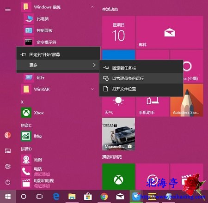Image resolution: width=208 pixels, height=203 pixels.
Task: Open the calendar tile showing 星期日 10
Action: pyautogui.click(x=118, y=32)
